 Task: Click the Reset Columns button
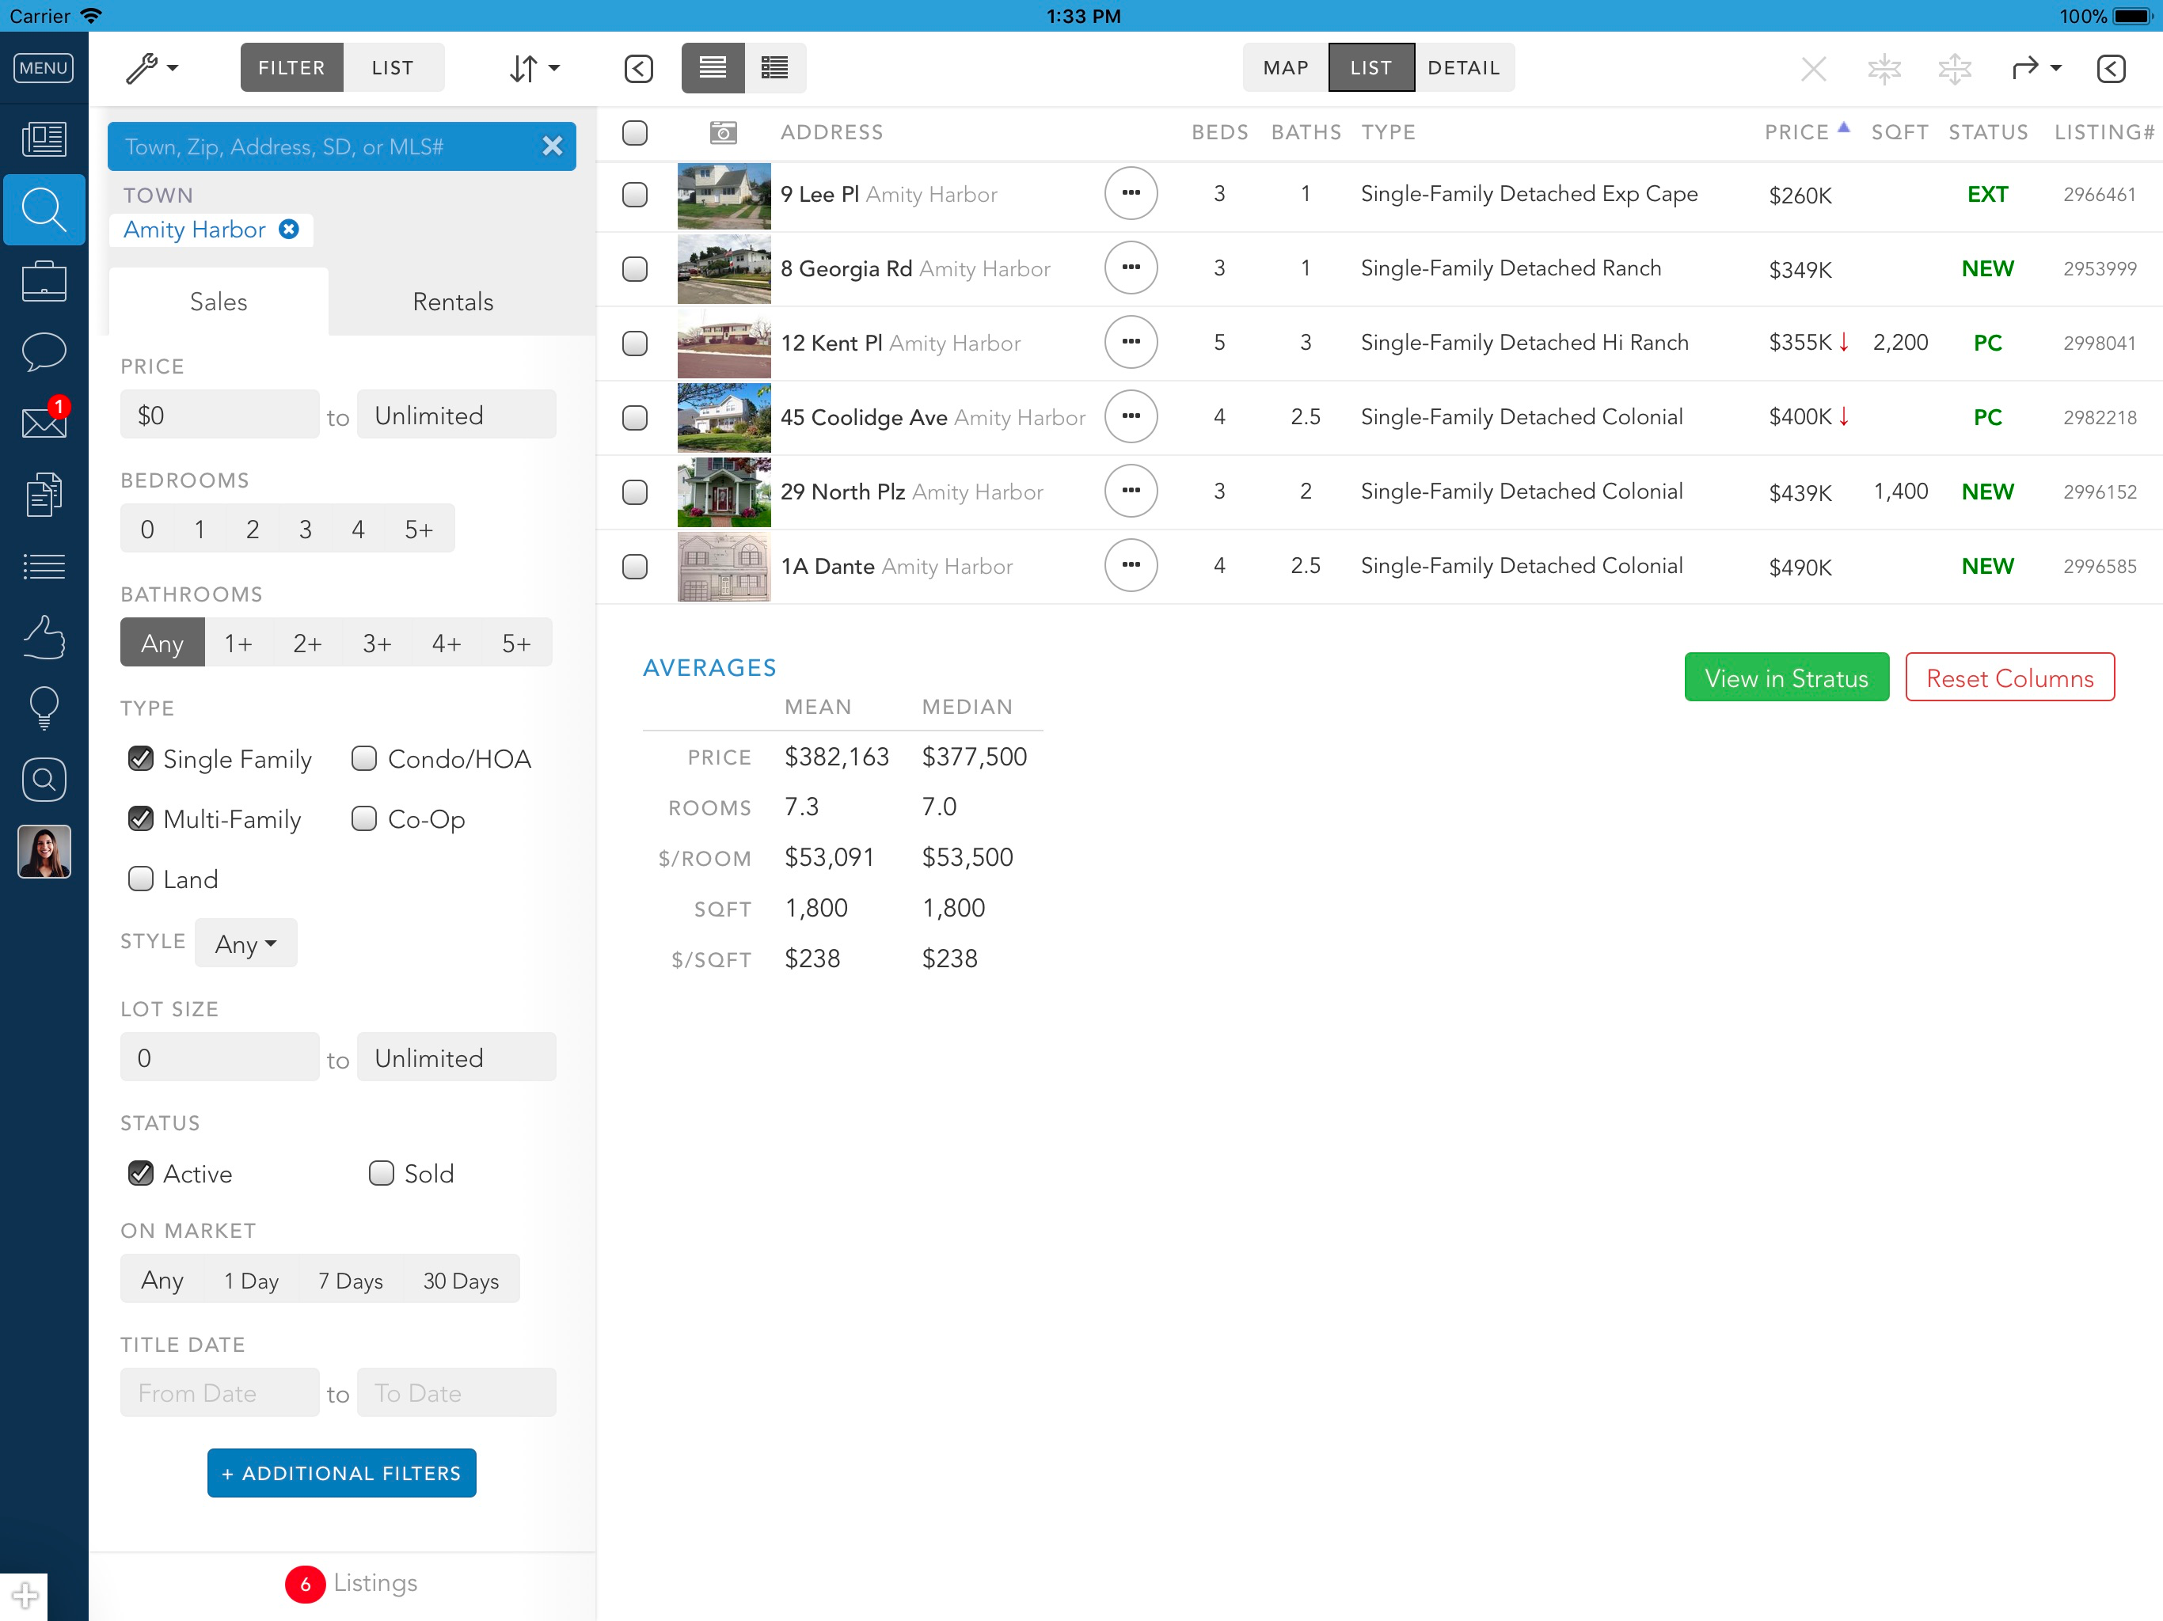(x=2010, y=678)
